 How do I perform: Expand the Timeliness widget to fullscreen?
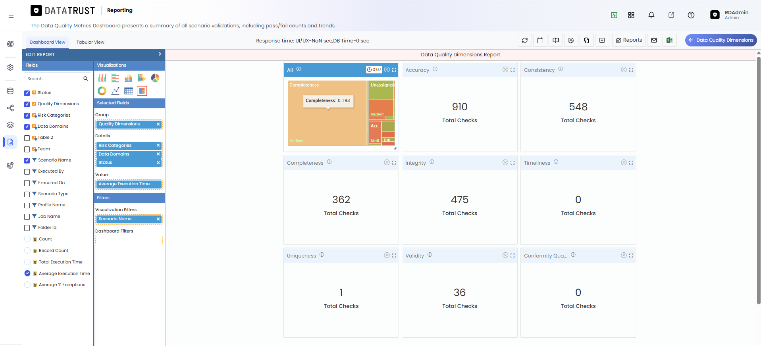point(631,163)
